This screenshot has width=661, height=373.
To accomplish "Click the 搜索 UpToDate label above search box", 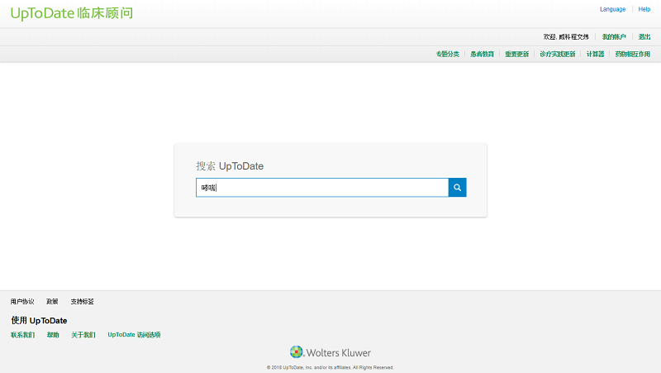I will click(230, 166).
